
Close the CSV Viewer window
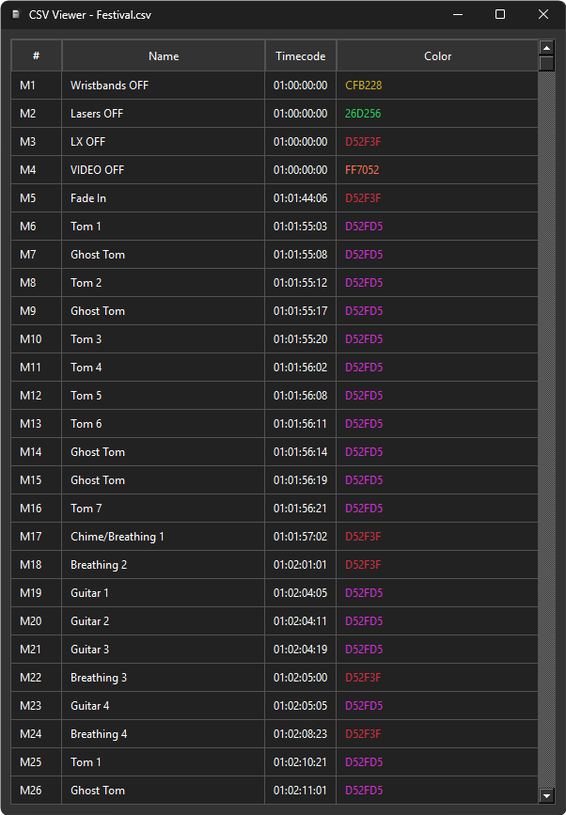pos(543,14)
